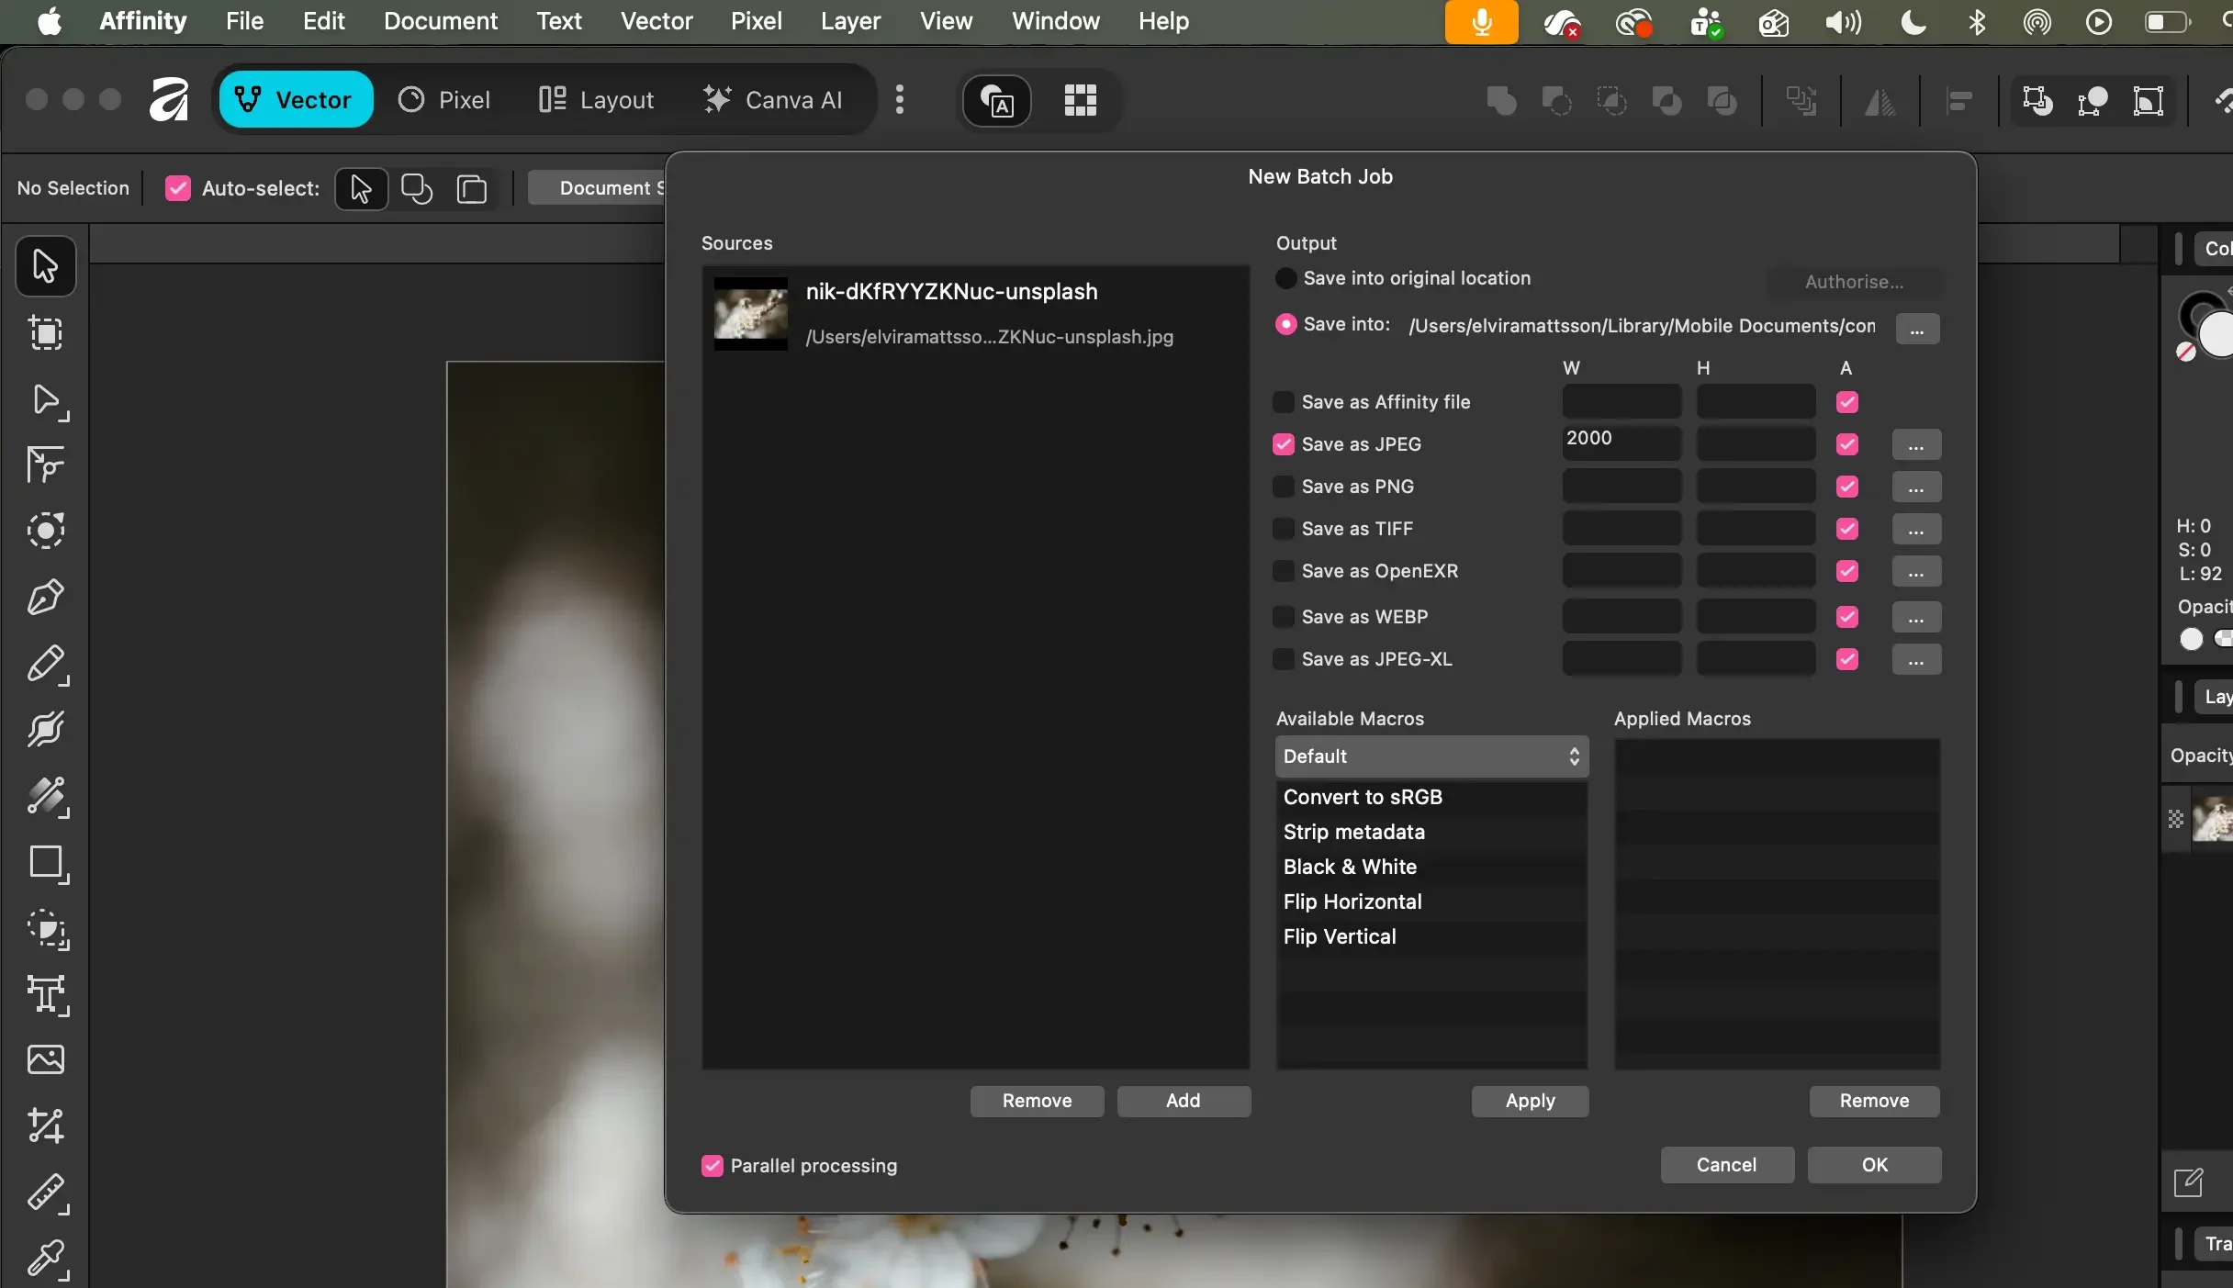Click Add to add source files
Screen dimensions: 2233x1288
coord(1183,1101)
